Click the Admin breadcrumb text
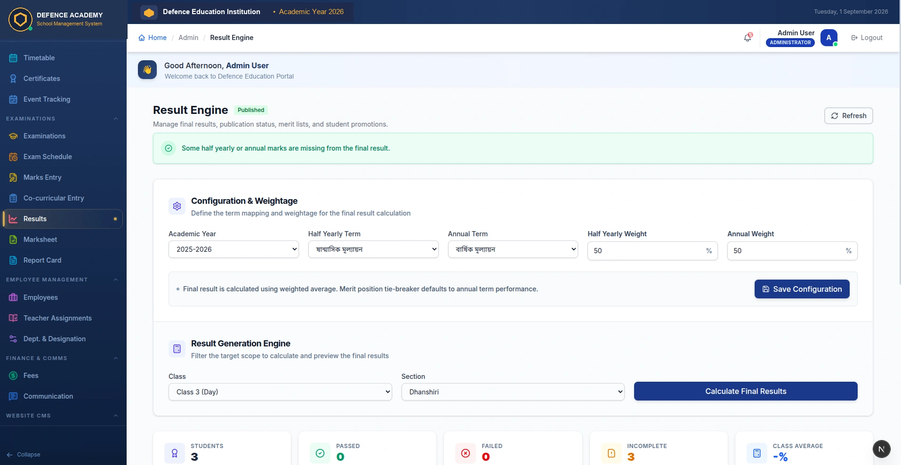The width and height of the screenshot is (901, 465). point(188,38)
